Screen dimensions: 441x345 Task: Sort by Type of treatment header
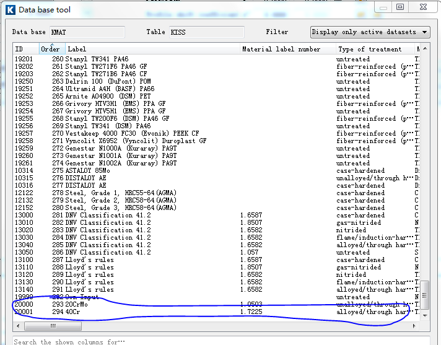375,49
